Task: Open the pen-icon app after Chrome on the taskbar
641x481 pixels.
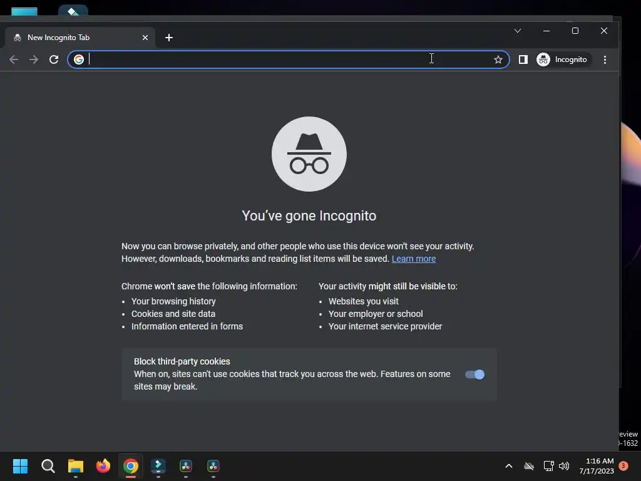Action: (158, 466)
